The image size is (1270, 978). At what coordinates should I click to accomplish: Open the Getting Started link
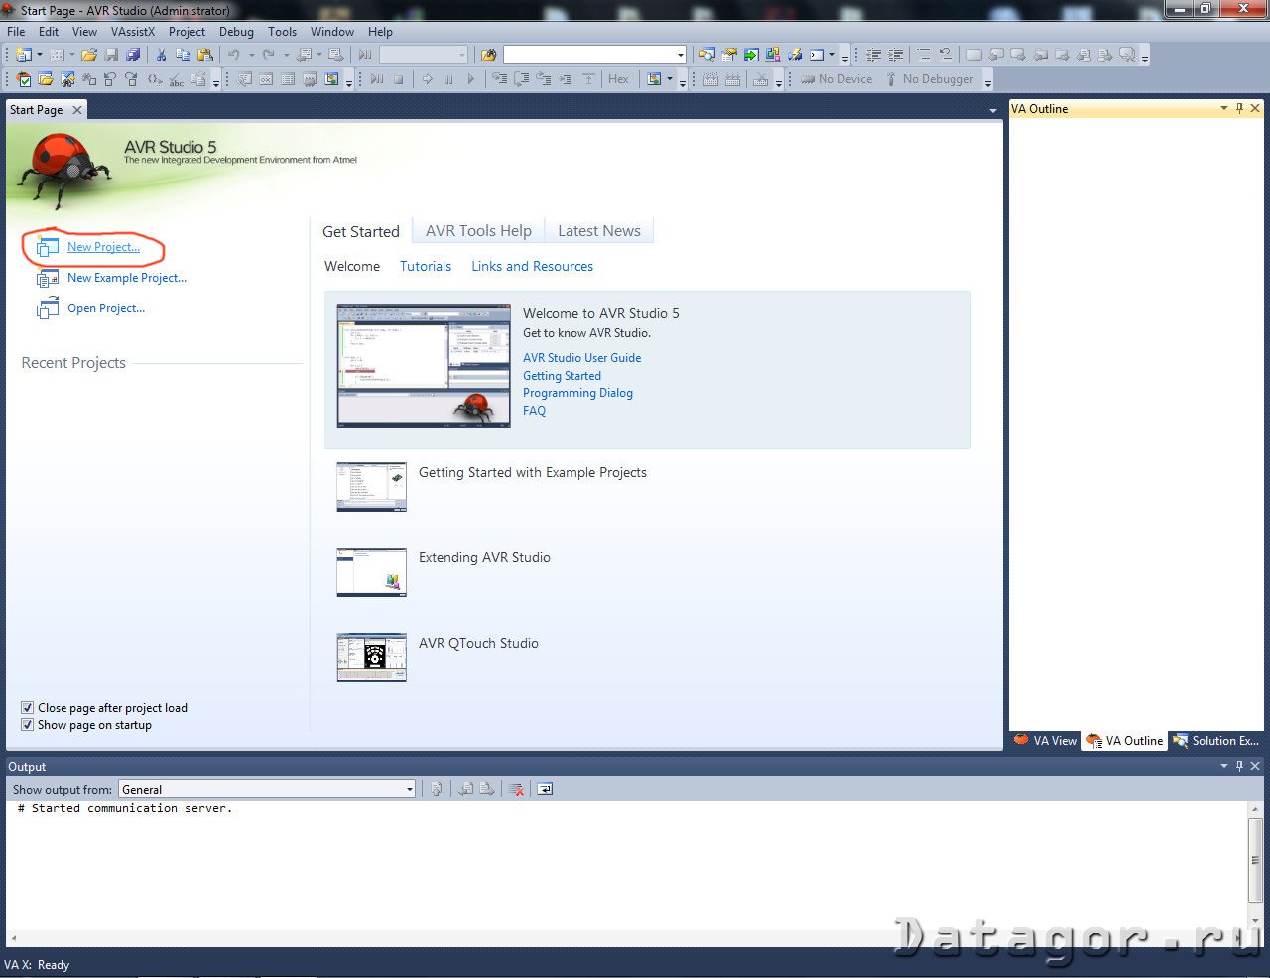562,376
